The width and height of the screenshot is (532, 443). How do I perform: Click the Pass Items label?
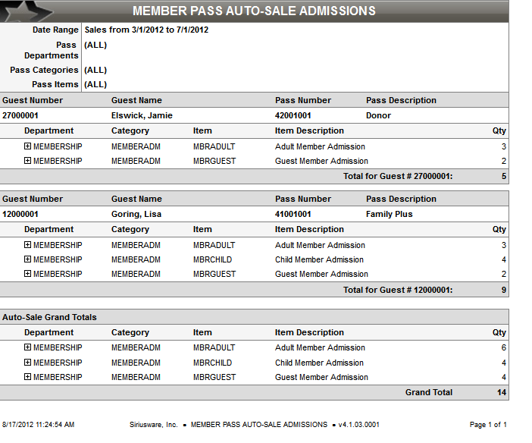pyautogui.click(x=55, y=85)
